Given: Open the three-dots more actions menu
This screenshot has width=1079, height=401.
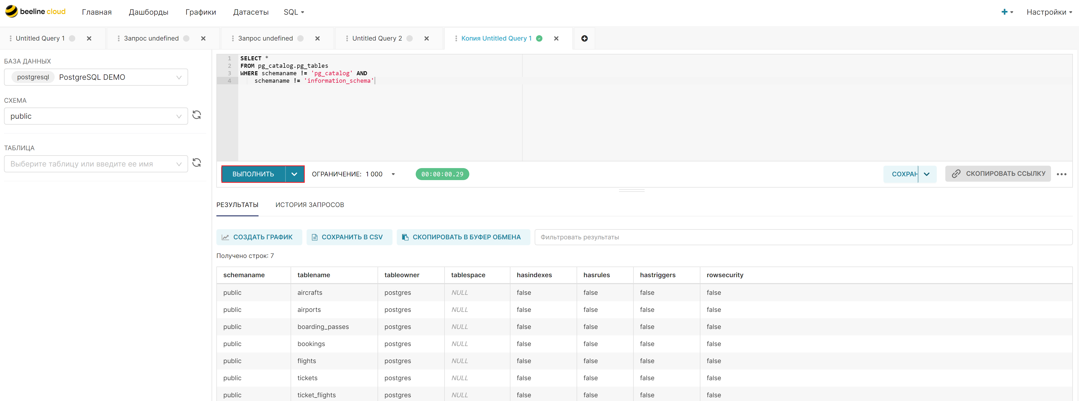Looking at the screenshot, I should 1061,174.
